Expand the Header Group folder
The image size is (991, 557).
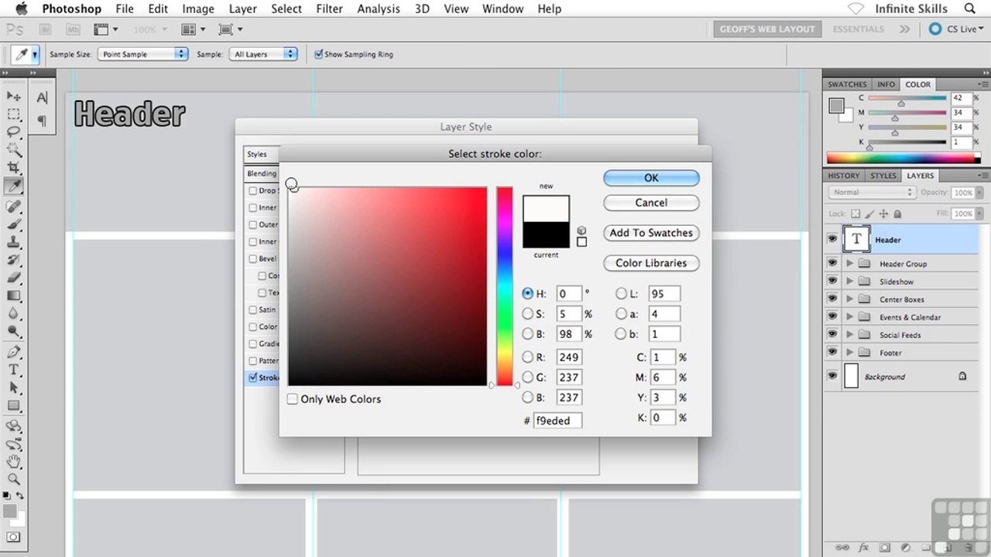pos(849,264)
